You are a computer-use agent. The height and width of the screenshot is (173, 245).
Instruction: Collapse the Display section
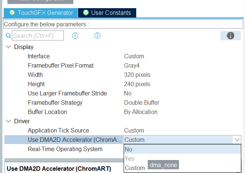pos(8,47)
